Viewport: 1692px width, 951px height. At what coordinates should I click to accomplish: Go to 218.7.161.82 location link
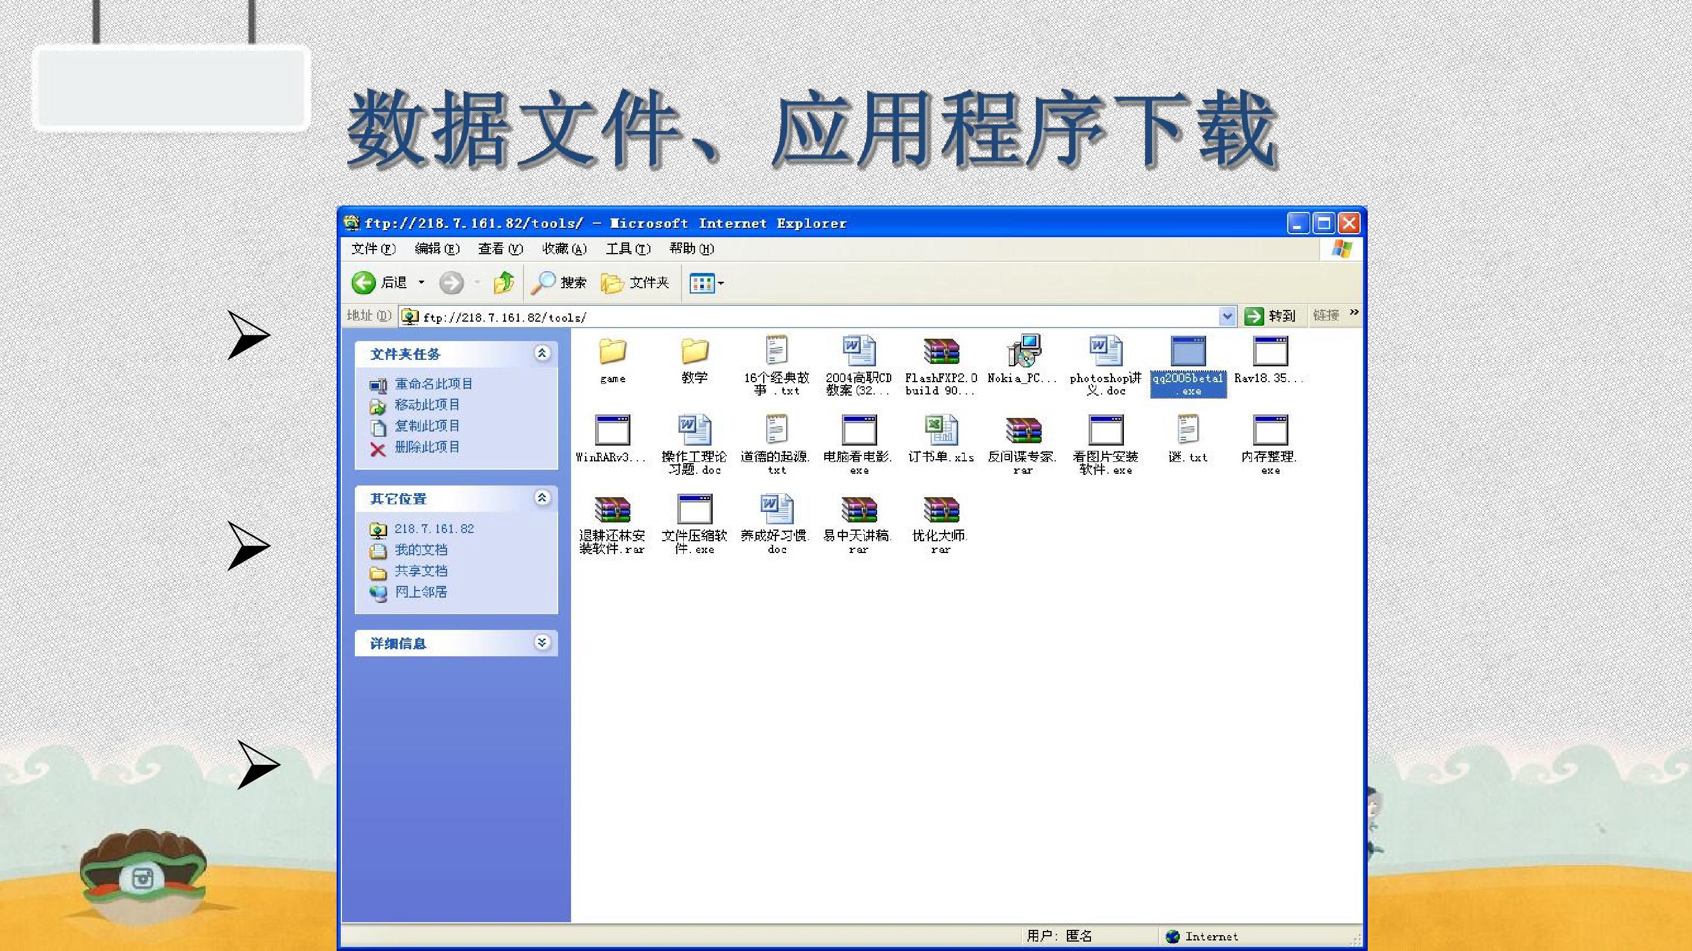point(434,529)
